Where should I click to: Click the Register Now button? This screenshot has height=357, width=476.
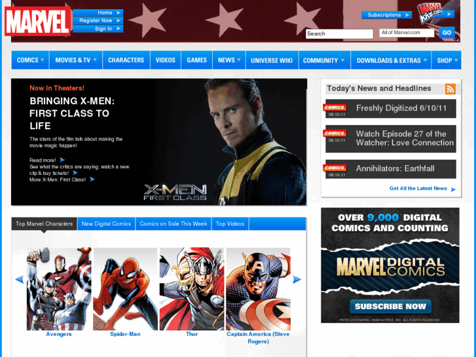(98, 21)
